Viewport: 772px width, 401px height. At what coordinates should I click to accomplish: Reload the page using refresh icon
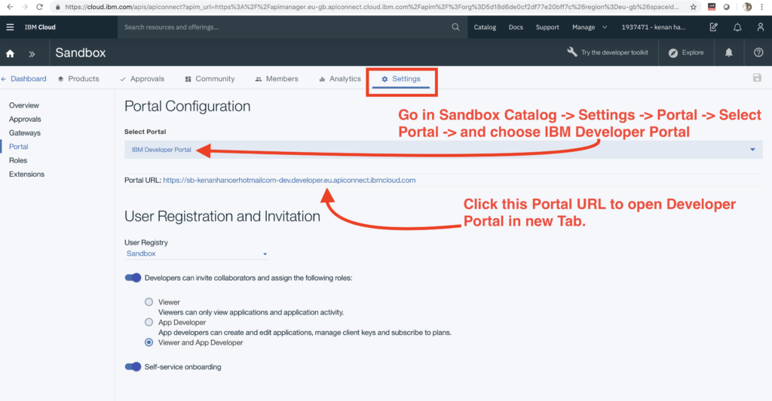click(39, 7)
